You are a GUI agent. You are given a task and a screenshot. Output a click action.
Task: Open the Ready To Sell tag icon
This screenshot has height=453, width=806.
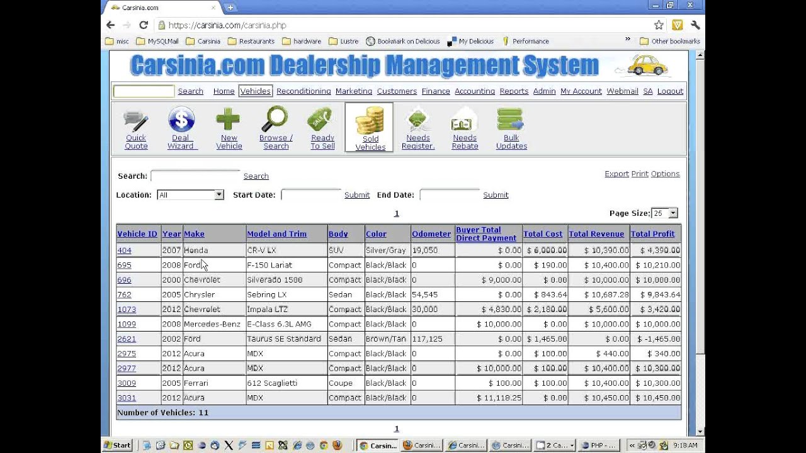pyautogui.click(x=322, y=120)
